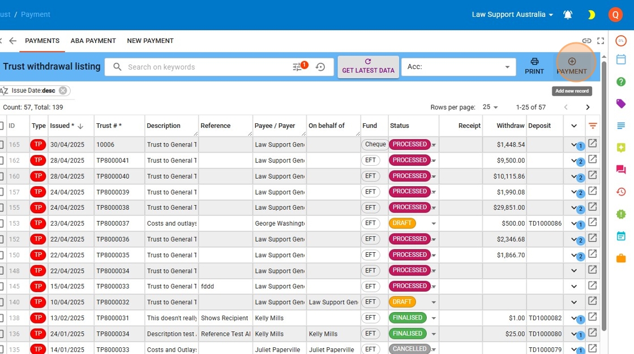Click the fullscreen icon
Viewport: 634px width, 354px height.
[601, 41]
